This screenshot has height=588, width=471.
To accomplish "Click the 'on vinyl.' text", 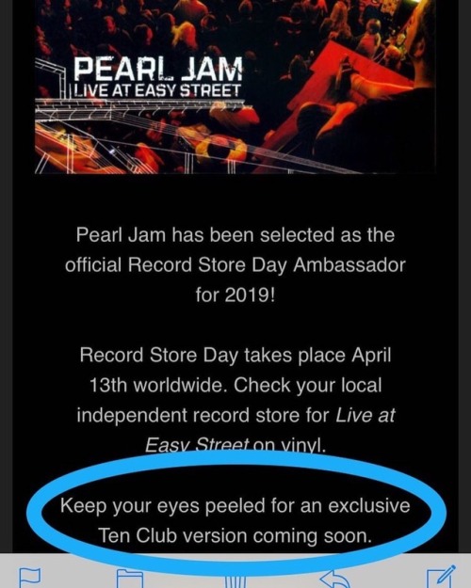I will tap(289, 445).
